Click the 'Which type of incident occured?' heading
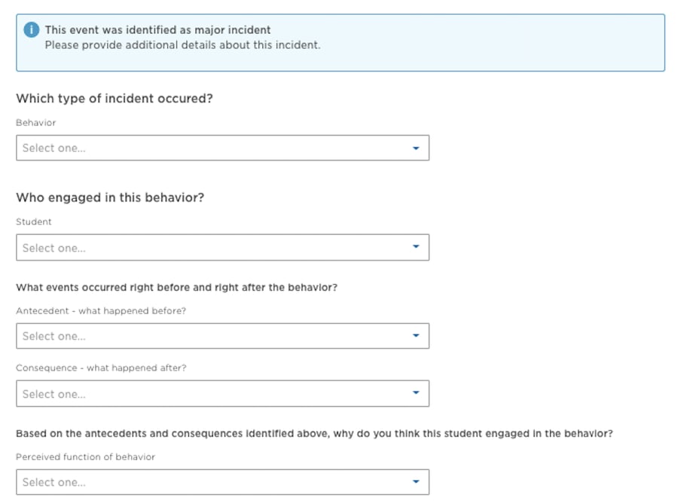 click(115, 98)
